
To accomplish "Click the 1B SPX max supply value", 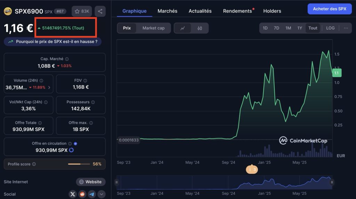I will click(81, 129).
